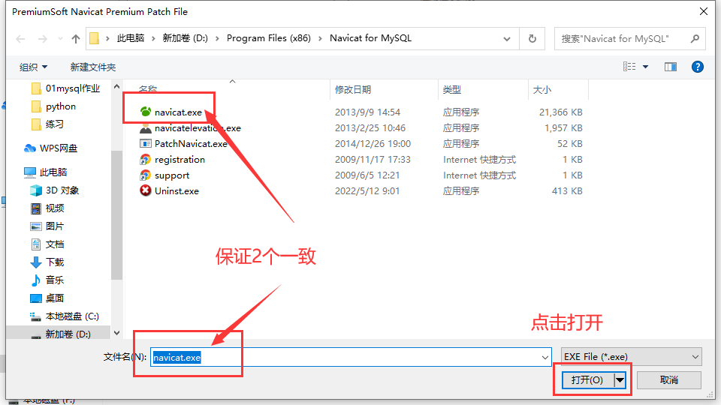Select the PatchNavicat.exe file name
Viewport: 721px width, 405px height.
click(x=191, y=144)
